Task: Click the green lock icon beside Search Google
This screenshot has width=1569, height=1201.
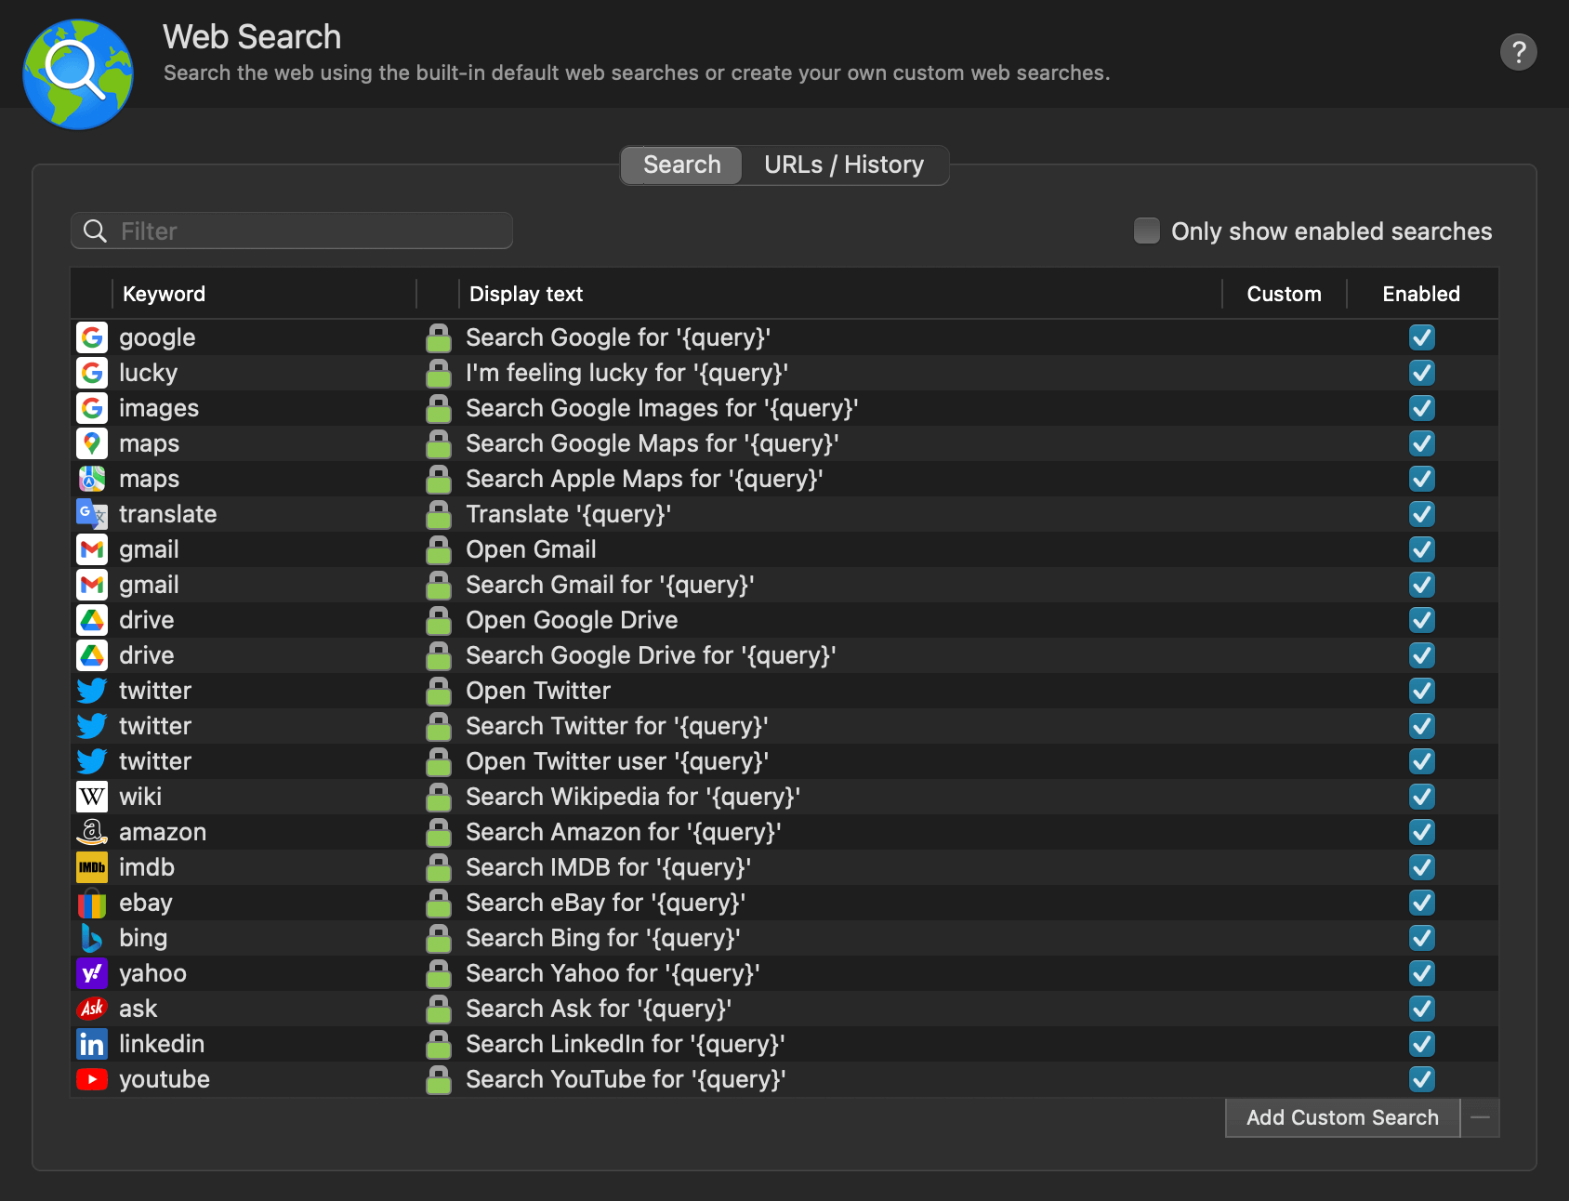Action: 438,337
